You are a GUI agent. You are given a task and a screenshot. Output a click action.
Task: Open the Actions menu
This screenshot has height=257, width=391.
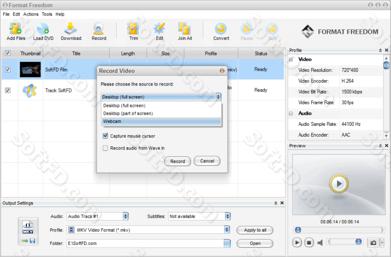31,14
